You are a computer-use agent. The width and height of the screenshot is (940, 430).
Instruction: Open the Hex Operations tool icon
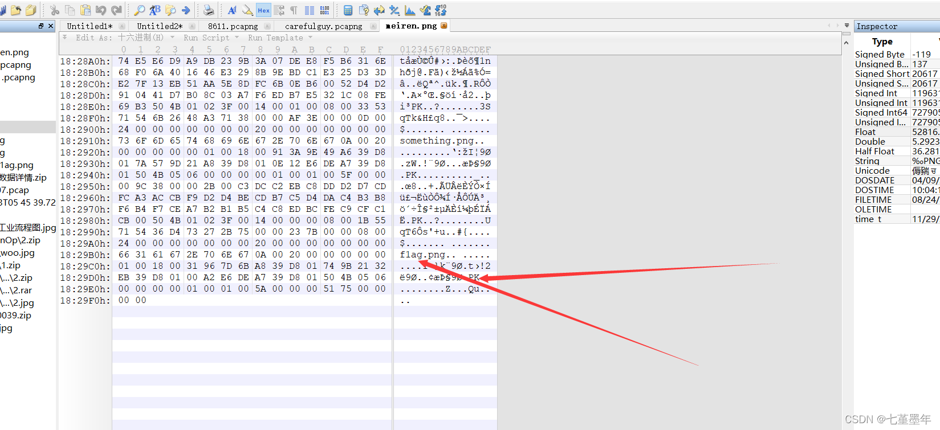click(x=394, y=10)
